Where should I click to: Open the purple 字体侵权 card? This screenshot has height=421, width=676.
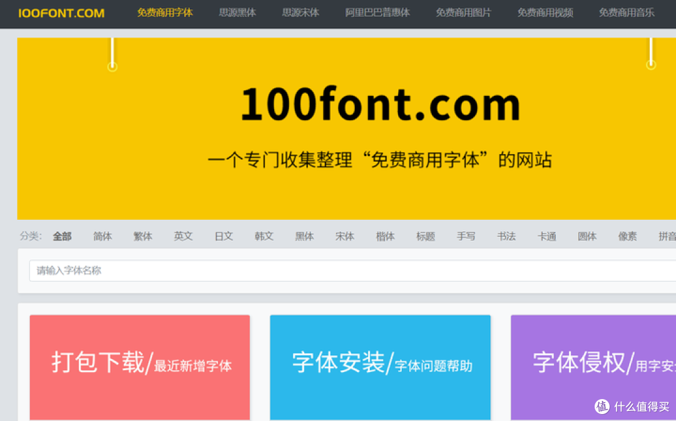(x=593, y=368)
